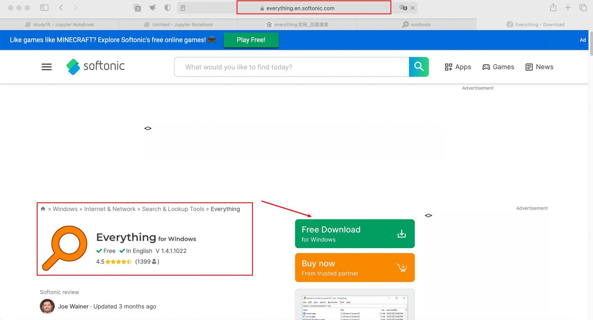Click the magnifying glass search button
This screenshot has height=320, width=593.
[x=419, y=67]
